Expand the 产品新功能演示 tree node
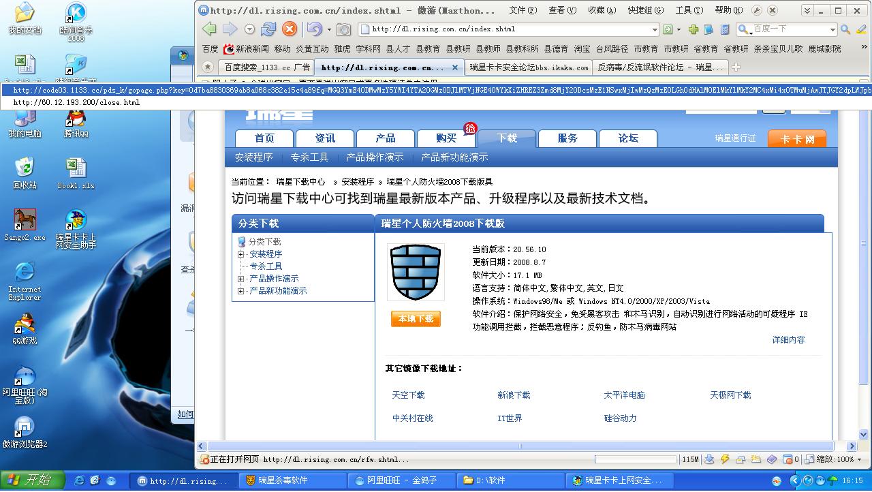 coord(240,291)
